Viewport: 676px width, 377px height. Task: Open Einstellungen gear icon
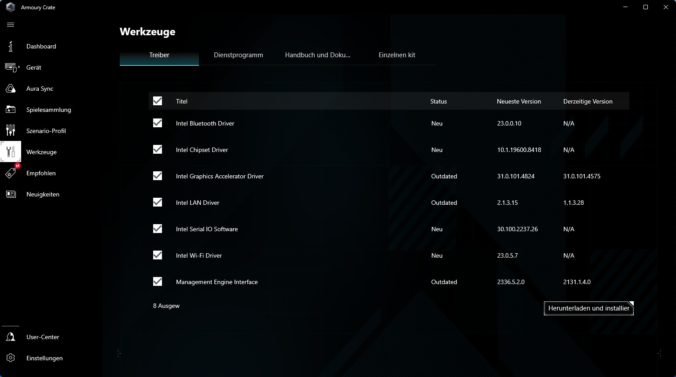click(x=11, y=358)
